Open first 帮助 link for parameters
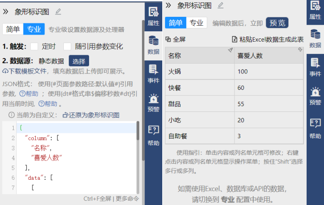Image resolution: width=324 pixels, height=205 pixels. click(x=29, y=94)
